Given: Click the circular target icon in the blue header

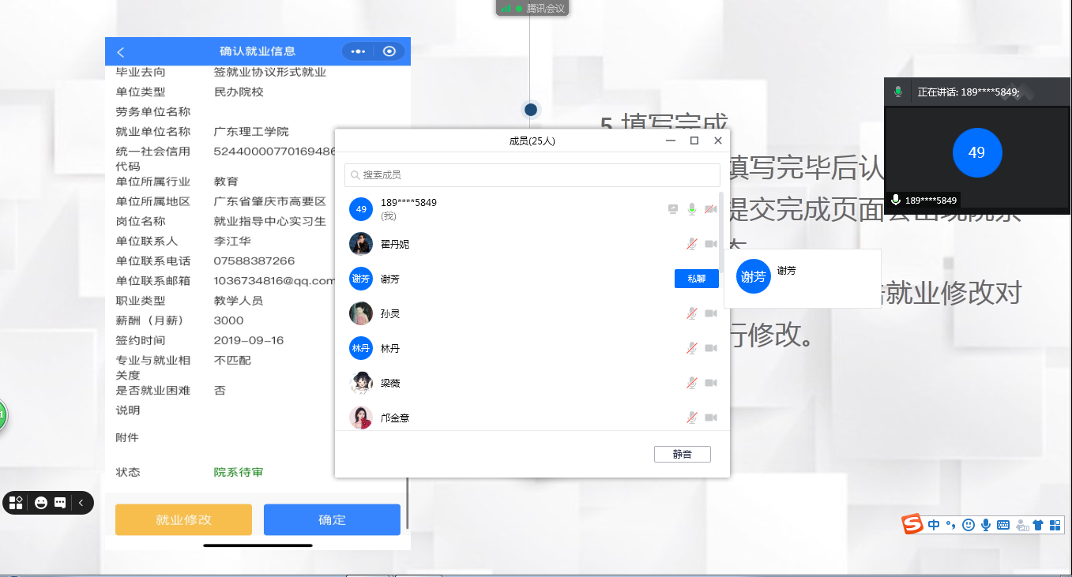Looking at the screenshot, I should tap(389, 52).
